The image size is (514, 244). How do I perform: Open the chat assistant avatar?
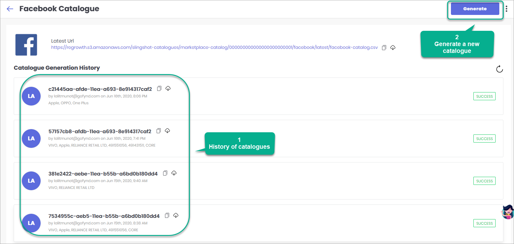point(507,212)
